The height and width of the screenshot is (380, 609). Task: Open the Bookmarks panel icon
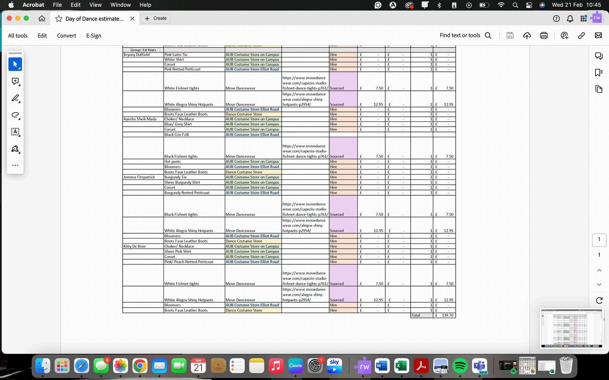[x=599, y=72]
